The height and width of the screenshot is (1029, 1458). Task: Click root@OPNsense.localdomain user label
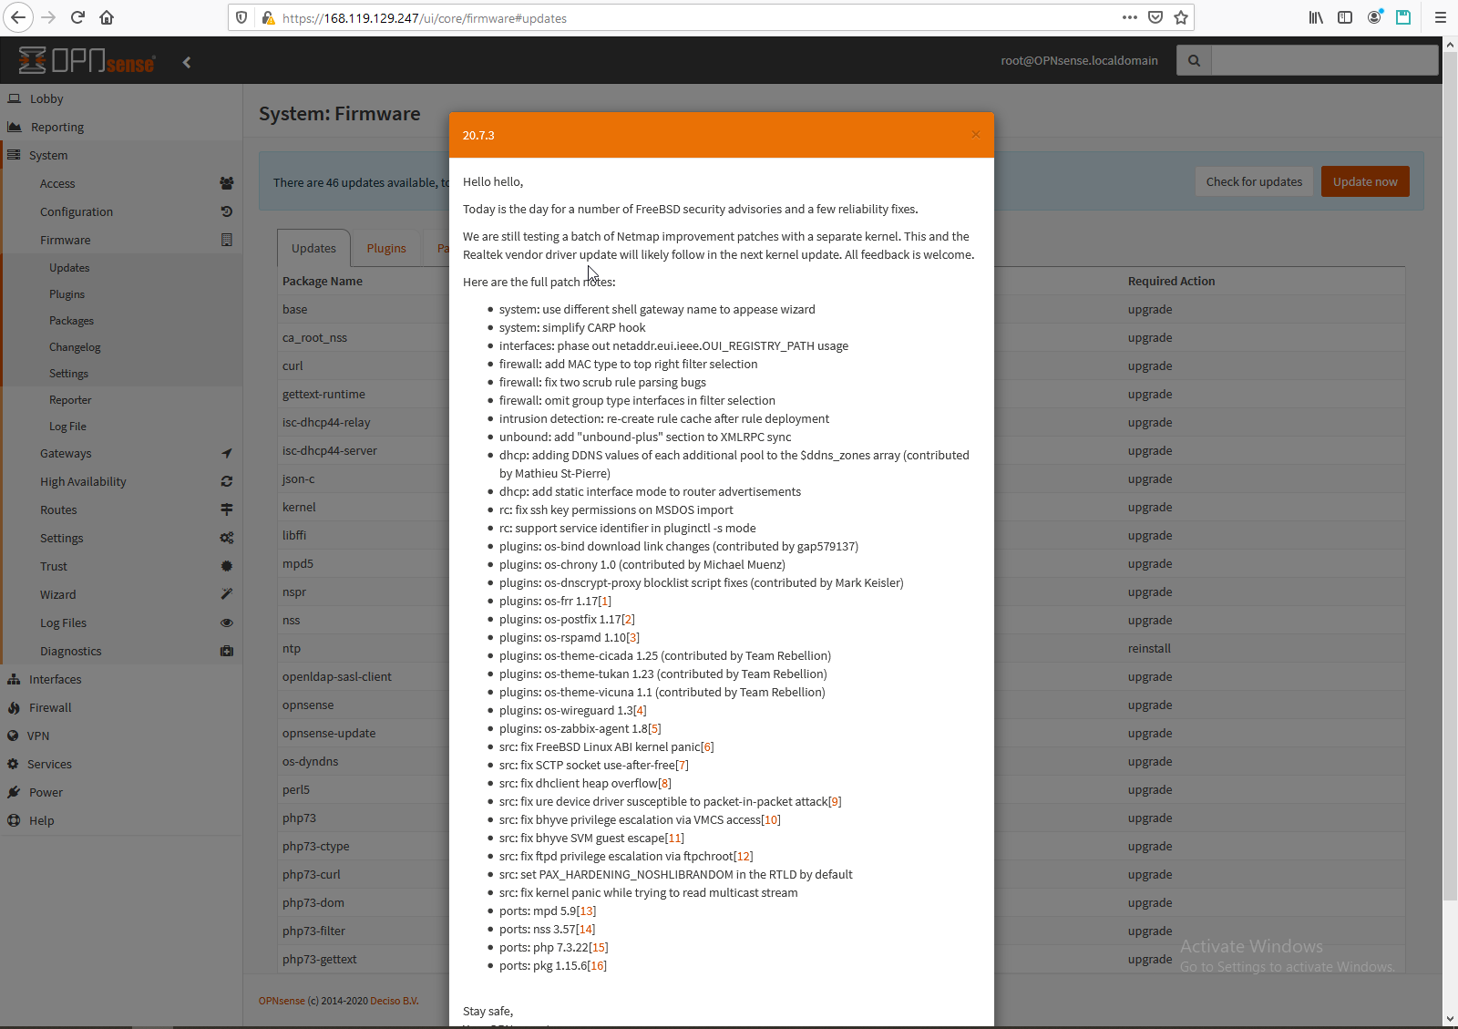click(x=1079, y=60)
